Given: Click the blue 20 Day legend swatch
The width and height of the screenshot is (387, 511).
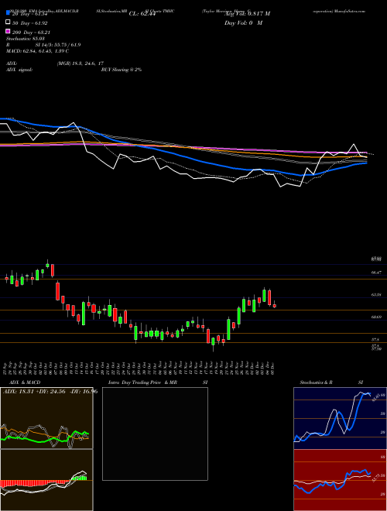Looking at the screenshot, I should [x=8, y=13].
